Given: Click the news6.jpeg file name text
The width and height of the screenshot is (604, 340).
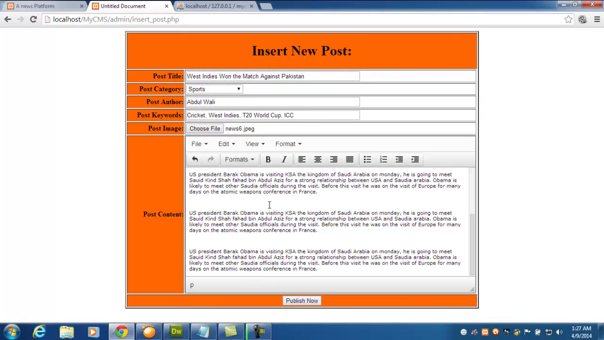Looking at the screenshot, I should (240, 128).
